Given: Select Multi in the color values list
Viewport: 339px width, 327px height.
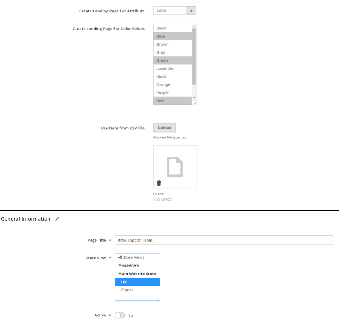Looking at the screenshot, I should pos(172,77).
